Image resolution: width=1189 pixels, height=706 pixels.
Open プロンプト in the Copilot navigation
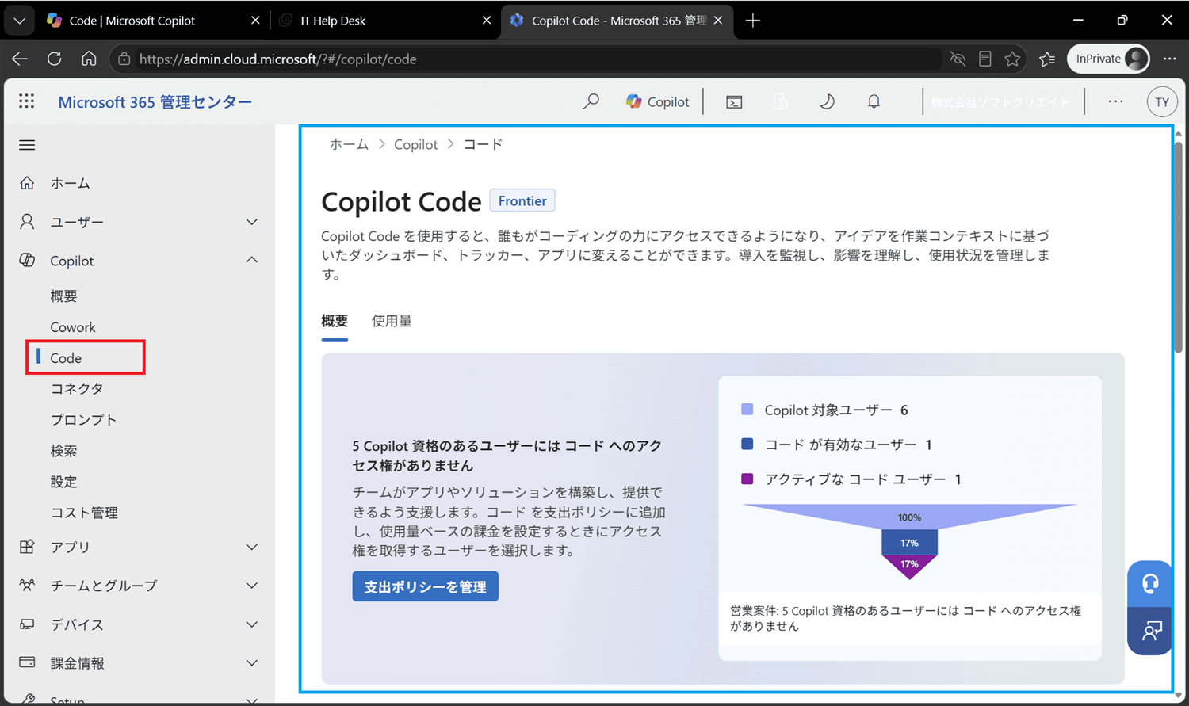pyautogui.click(x=83, y=419)
